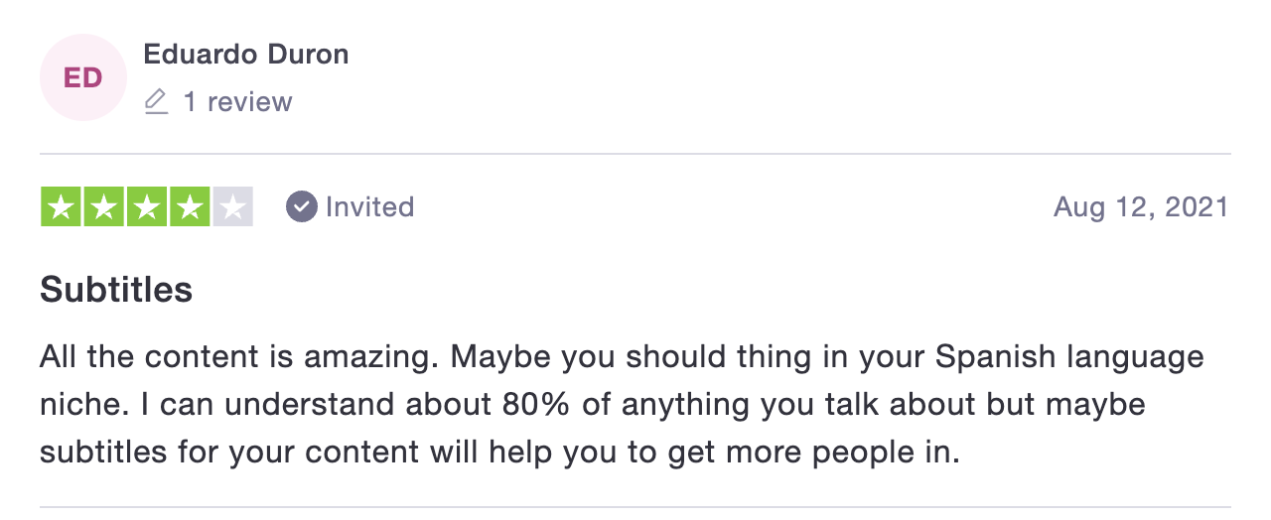This screenshot has width=1271, height=520.
Task: Click the fourth green rating star
Action: click(189, 206)
